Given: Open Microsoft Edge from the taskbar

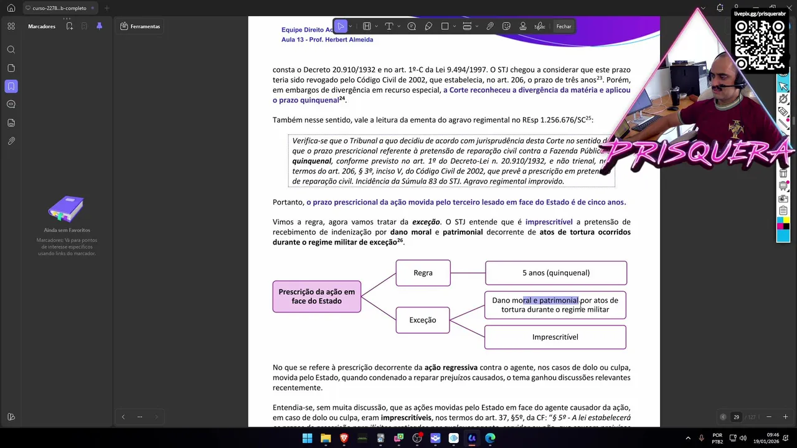Looking at the screenshot, I should pos(490,438).
